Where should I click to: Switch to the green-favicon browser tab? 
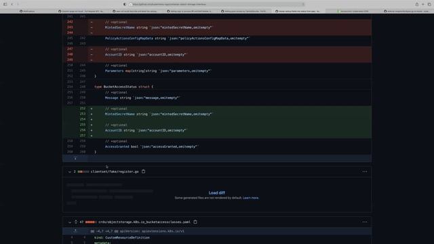click(x=353, y=11)
